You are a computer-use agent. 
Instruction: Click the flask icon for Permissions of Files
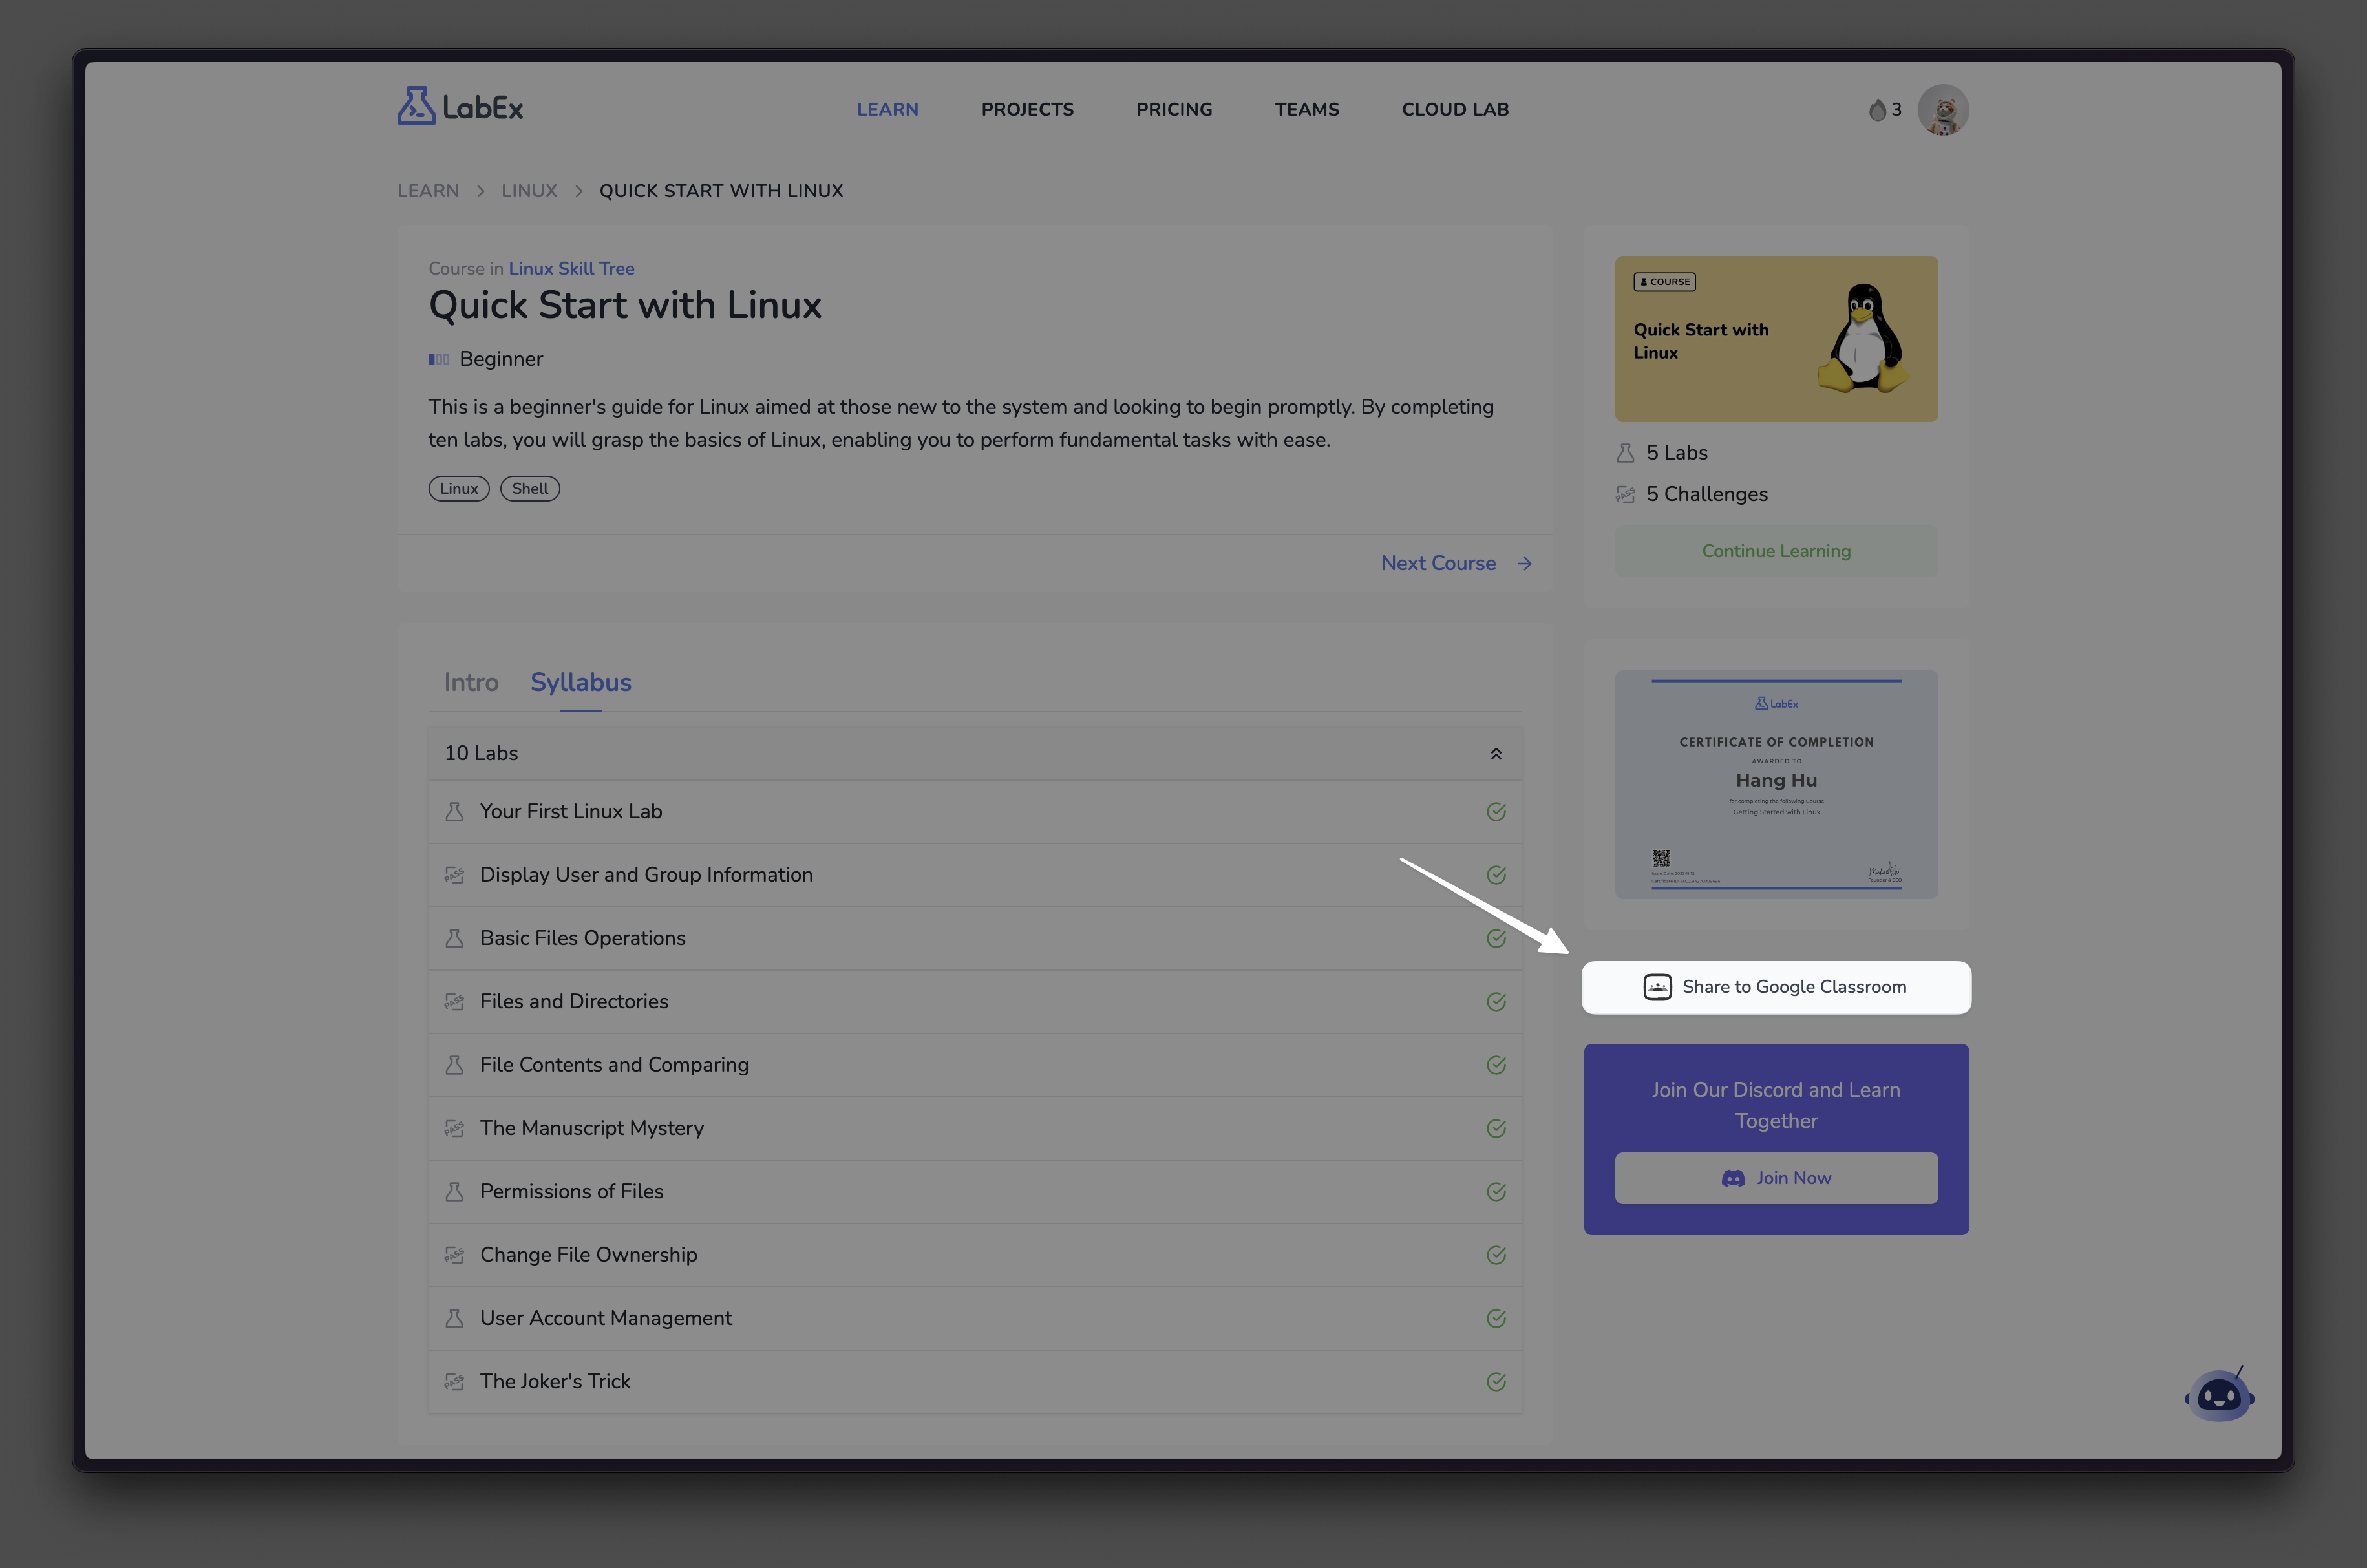454,1192
